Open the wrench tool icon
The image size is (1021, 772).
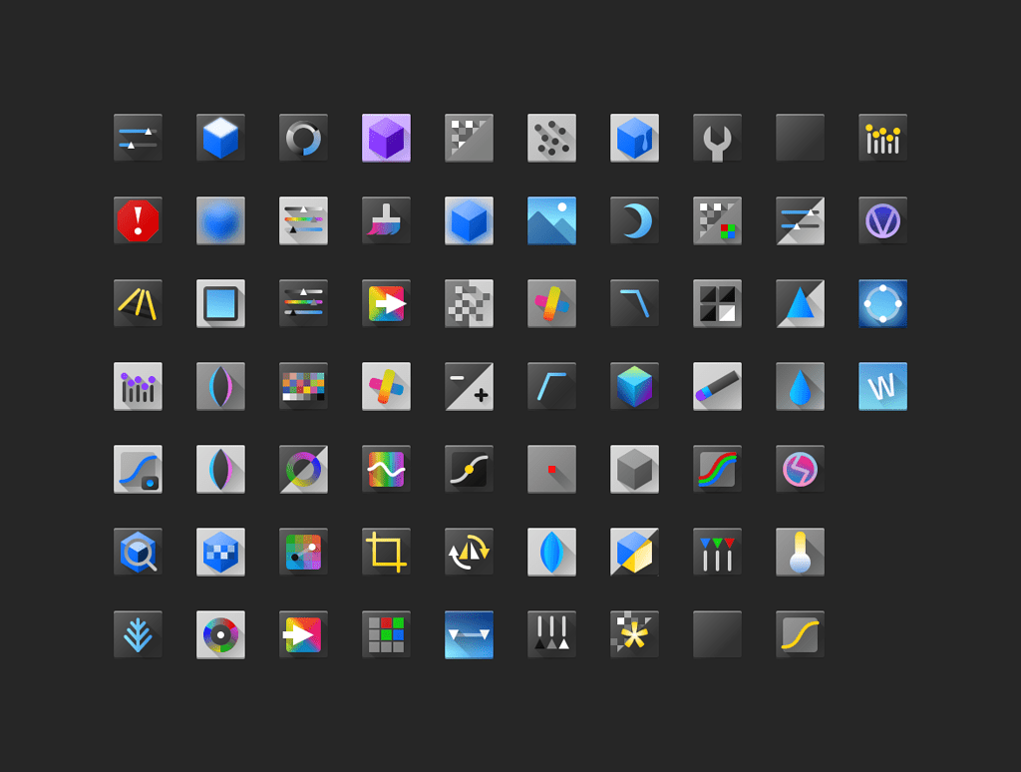pos(717,139)
